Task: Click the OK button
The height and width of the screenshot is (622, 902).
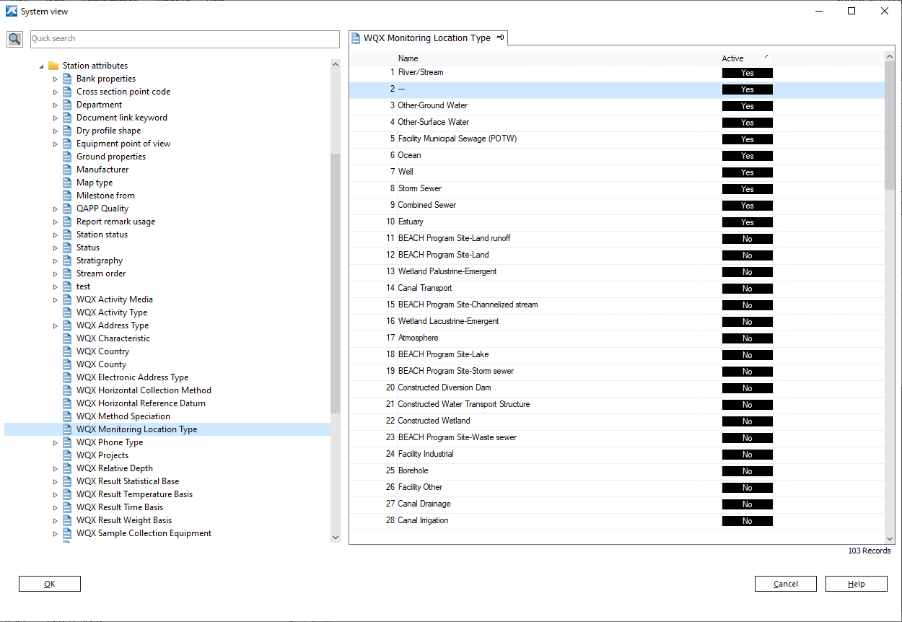Action: [x=50, y=584]
